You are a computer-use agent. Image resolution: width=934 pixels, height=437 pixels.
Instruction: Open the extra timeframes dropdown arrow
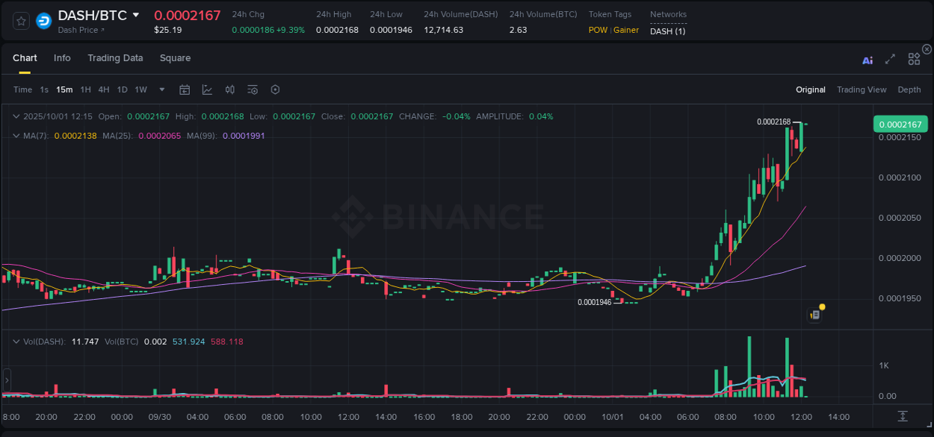point(160,89)
